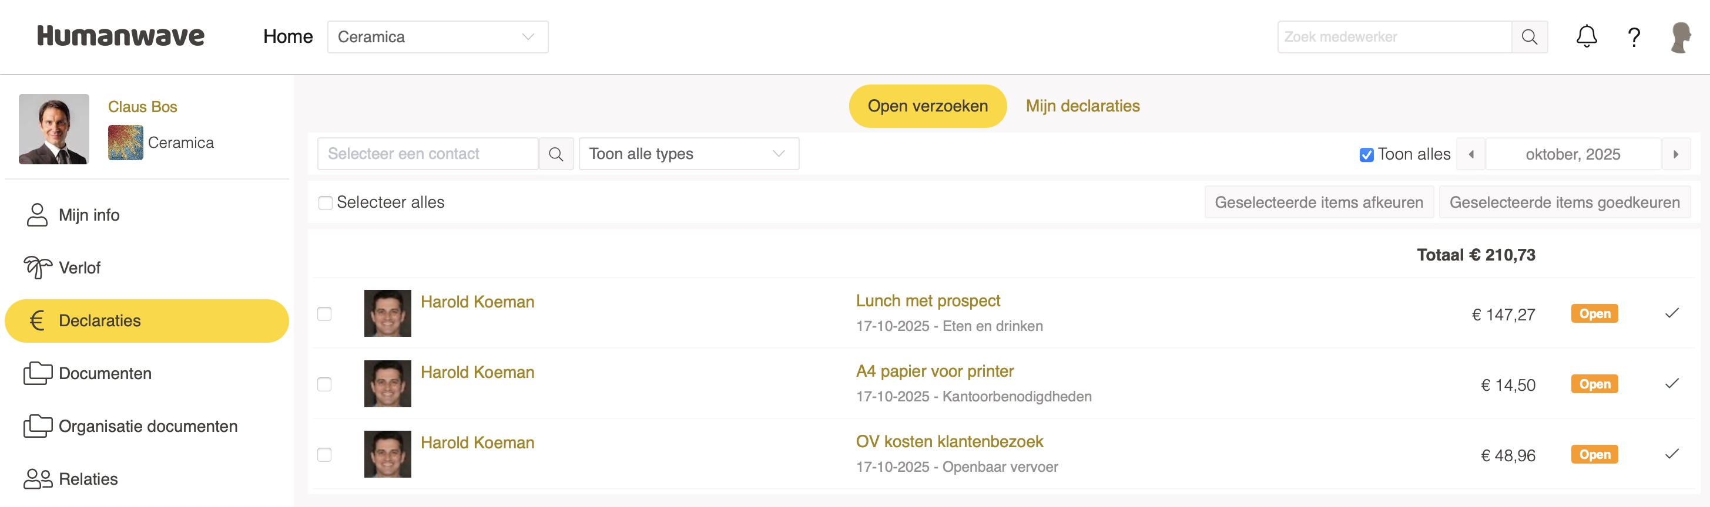
Task: Uncheck the Toon alles checkbox
Action: [x=1366, y=155]
